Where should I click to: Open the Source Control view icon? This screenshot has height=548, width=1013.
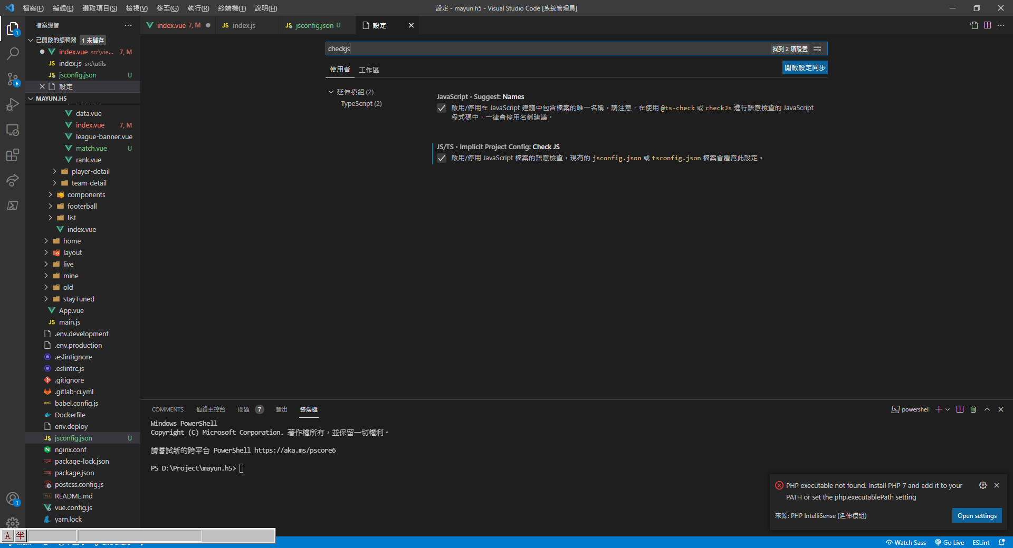click(x=13, y=79)
